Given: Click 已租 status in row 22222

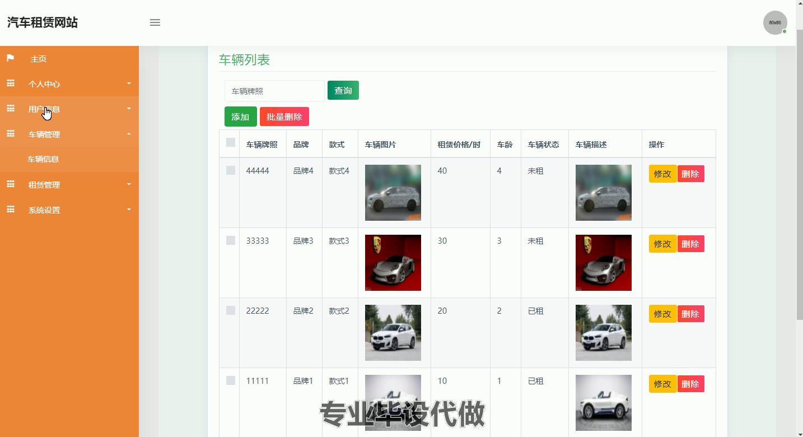Looking at the screenshot, I should click(x=535, y=311).
